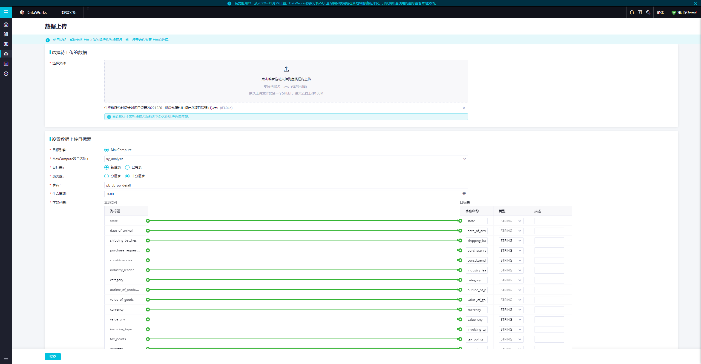Open the hamburger menu at top left
Viewport: 701px width, 364px height.
(6, 12)
